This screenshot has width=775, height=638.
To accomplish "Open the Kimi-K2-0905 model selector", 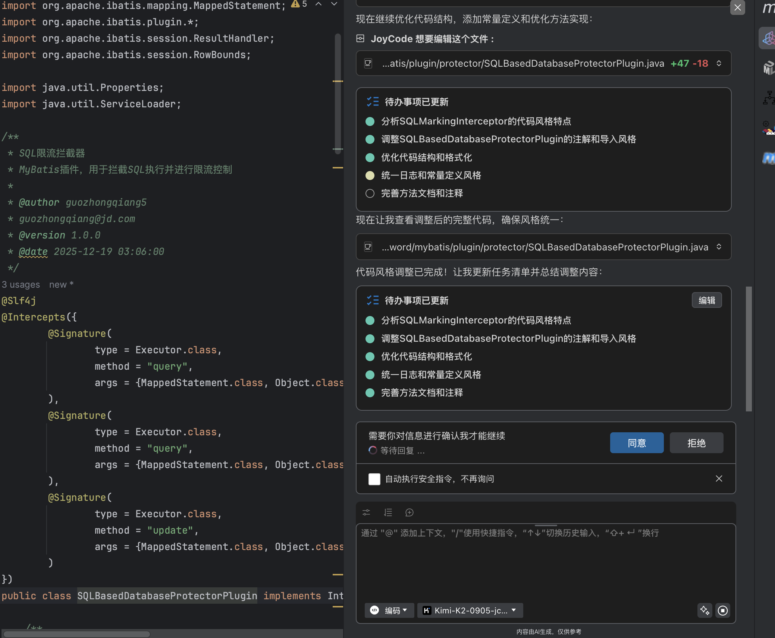I will click(x=470, y=610).
